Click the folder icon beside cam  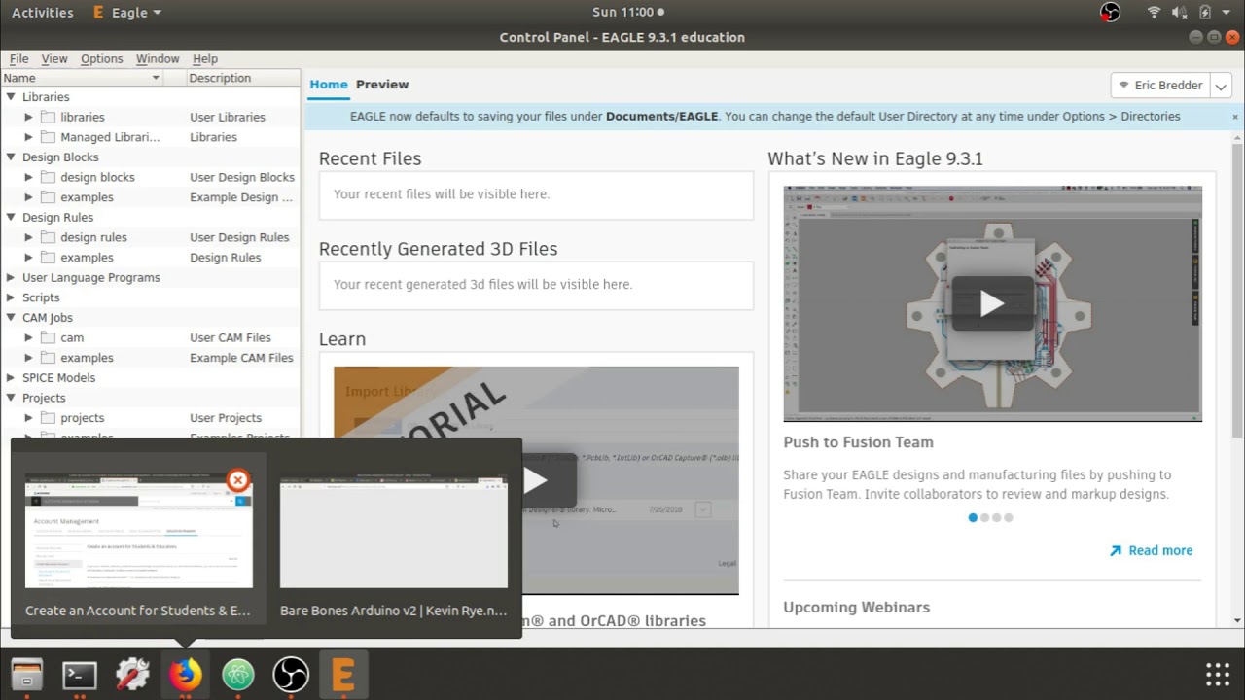click(48, 337)
